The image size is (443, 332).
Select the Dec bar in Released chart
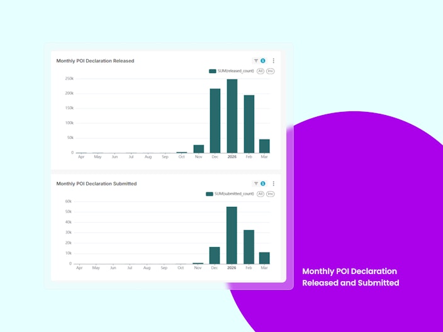pos(215,121)
